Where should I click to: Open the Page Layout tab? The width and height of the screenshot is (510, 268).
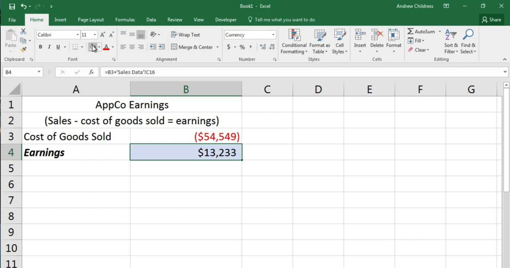pyautogui.click(x=91, y=20)
